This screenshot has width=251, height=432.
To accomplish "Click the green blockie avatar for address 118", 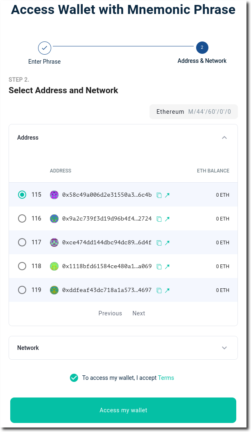I will tap(54, 267).
